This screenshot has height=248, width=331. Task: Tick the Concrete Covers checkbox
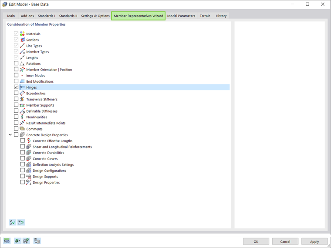(x=23, y=158)
